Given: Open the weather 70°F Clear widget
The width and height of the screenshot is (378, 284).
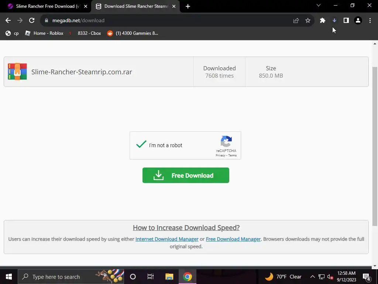Looking at the screenshot, I should pos(283,277).
